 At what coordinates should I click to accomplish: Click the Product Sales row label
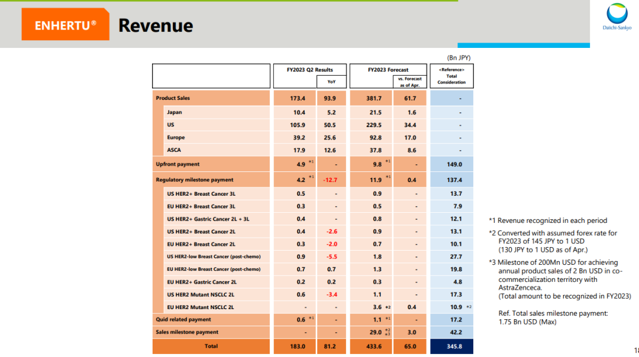coord(173,98)
